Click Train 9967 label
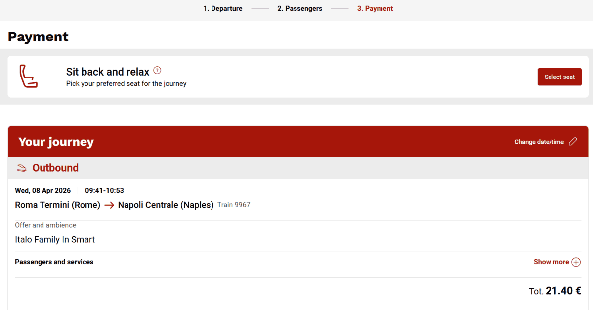 [234, 205]
